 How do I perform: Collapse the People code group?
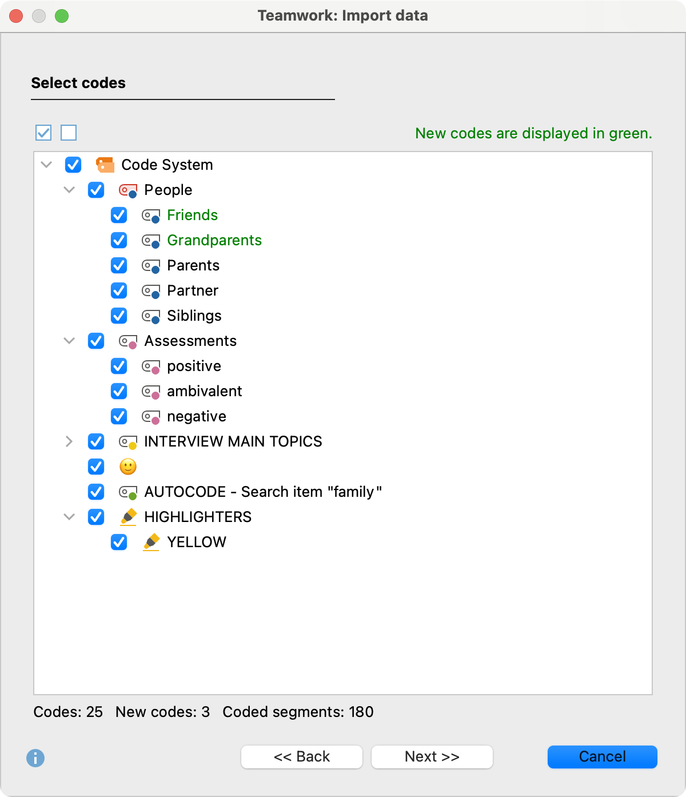69,190
